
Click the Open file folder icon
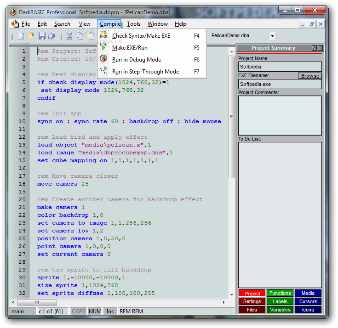point(31,36)
